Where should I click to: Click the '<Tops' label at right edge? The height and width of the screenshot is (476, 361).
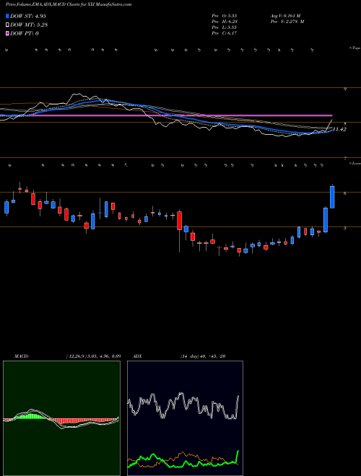tap(355, 48)
